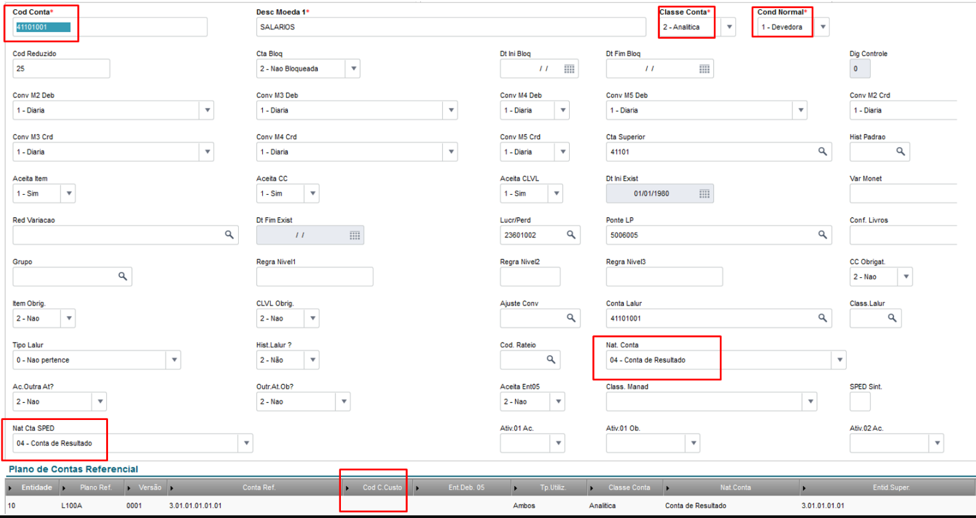Open the Dt Fim Bloq calendar picker

click(704, 69)
